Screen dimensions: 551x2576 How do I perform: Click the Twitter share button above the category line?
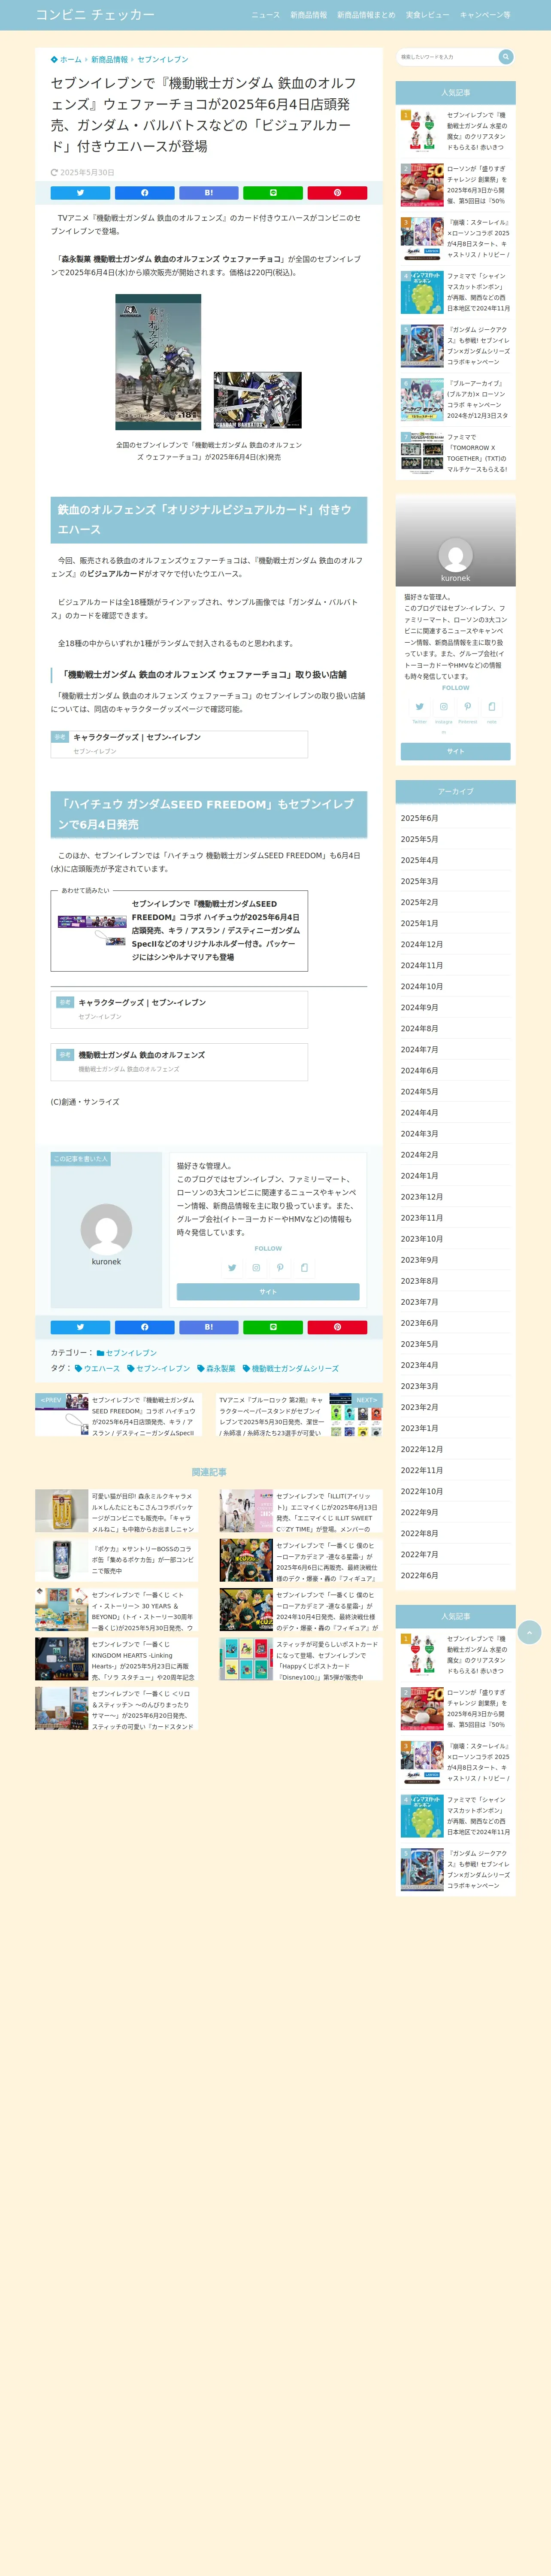pyautogui.click(x=80, y=1327)
